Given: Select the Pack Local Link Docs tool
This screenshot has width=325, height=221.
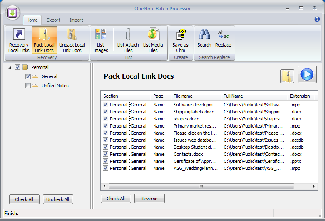Looking at the screenshot, I should tap(45, 40).
